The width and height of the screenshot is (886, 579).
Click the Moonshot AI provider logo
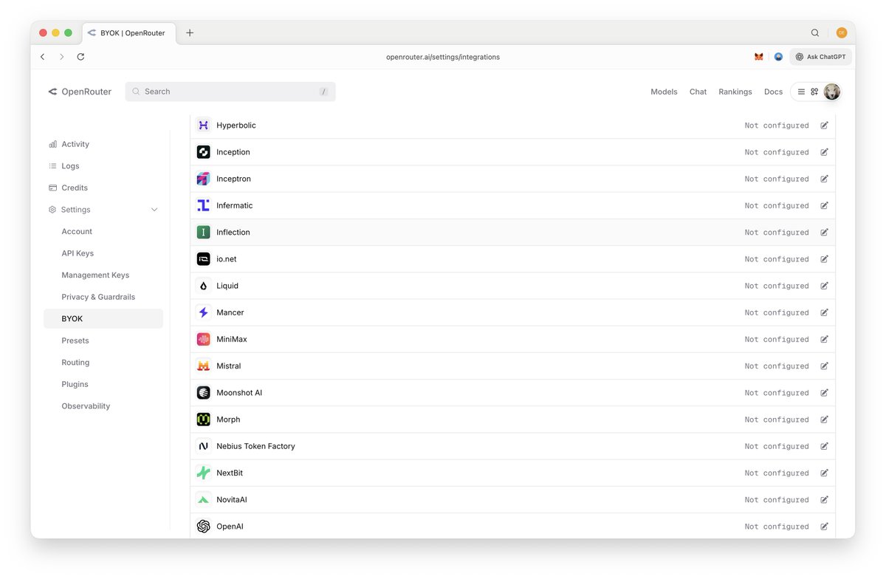(x=204, y=393)
